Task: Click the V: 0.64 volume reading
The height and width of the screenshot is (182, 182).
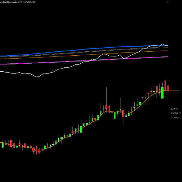Action: click(174, 113)
